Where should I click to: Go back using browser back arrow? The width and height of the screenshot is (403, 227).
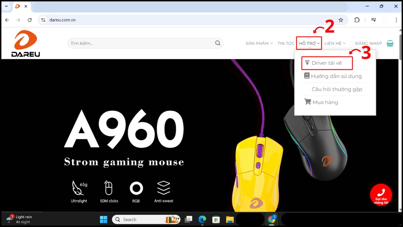tap(7, 20)
